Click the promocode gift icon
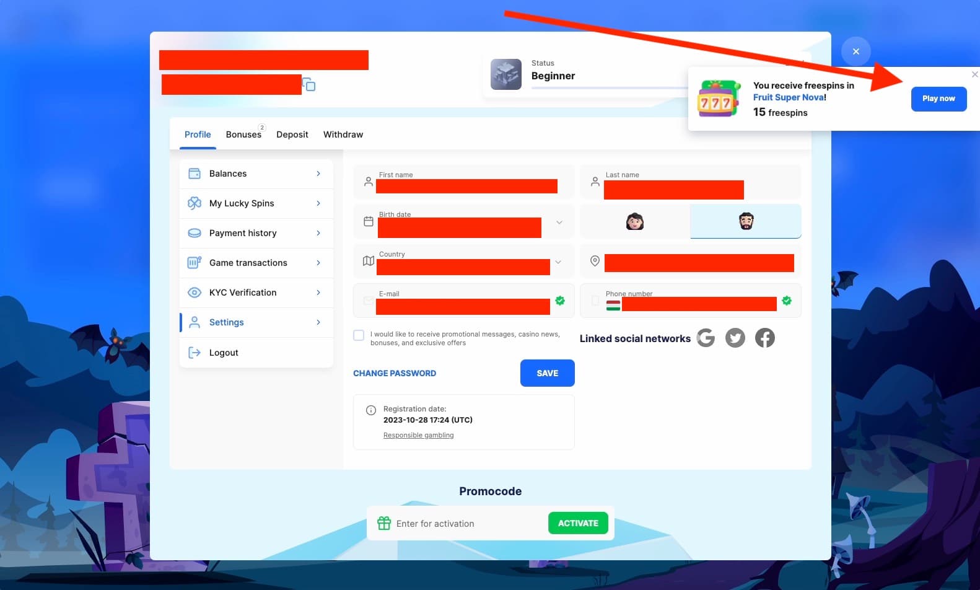 pos(384,523)
